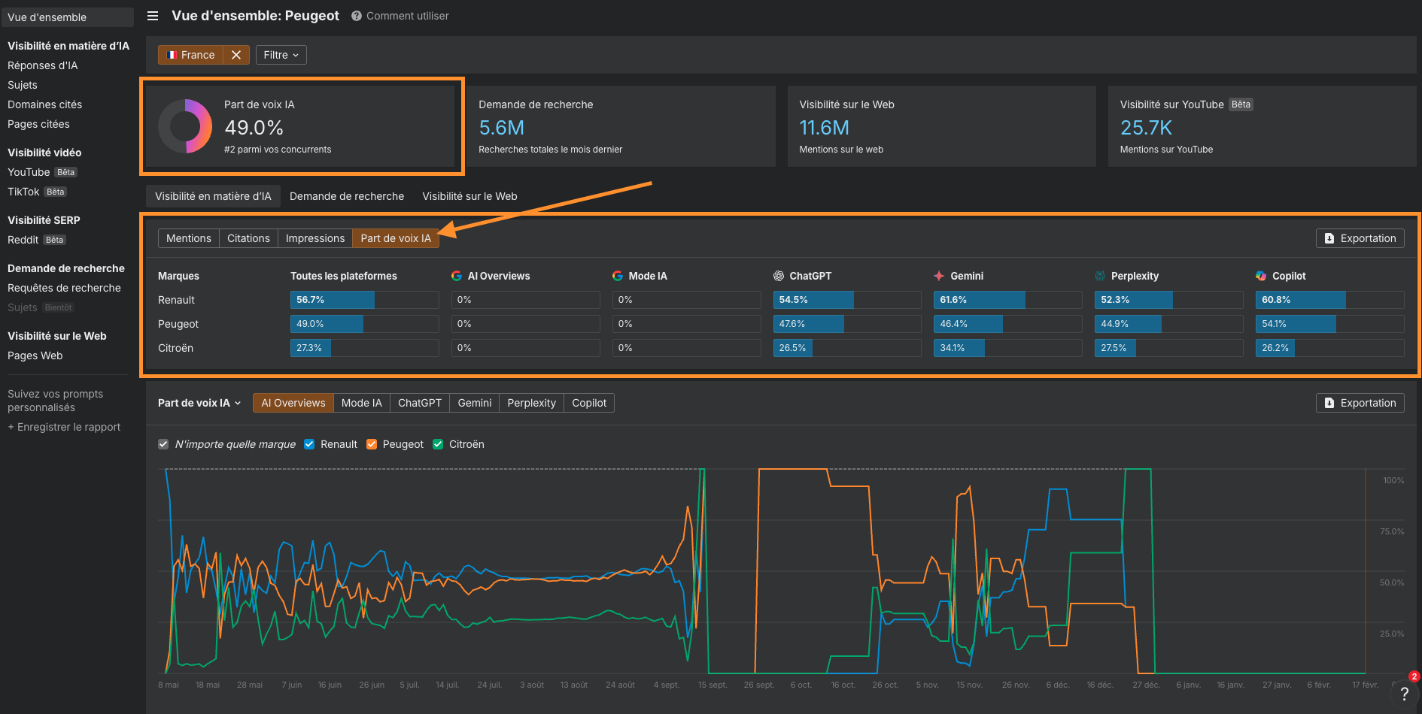Click the Part de voix IA donut chart
This screenshot has height=714, width=1422.
(185, 126)
